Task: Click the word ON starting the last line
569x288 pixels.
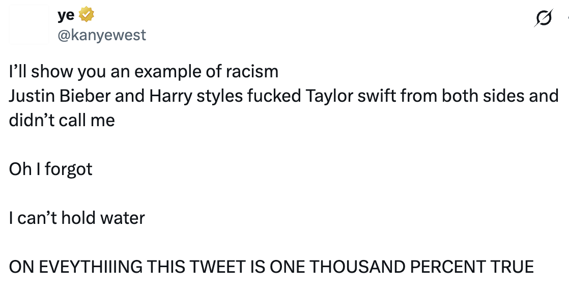Action: 22,267
